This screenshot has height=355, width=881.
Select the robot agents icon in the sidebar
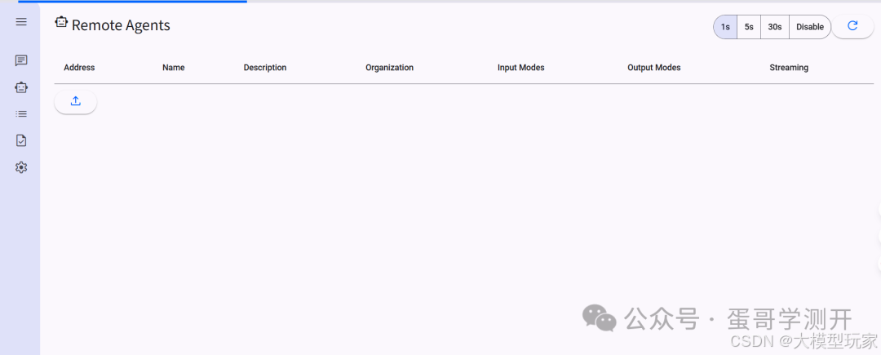tap(21, 87)
